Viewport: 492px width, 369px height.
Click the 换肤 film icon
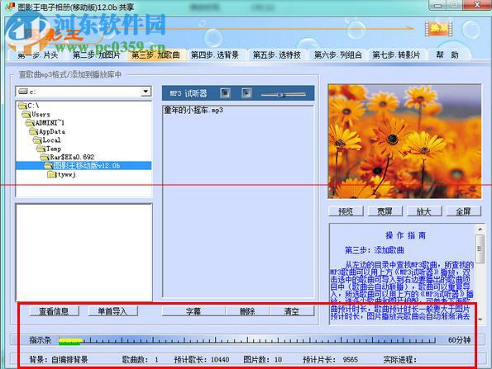pos(438,29)
